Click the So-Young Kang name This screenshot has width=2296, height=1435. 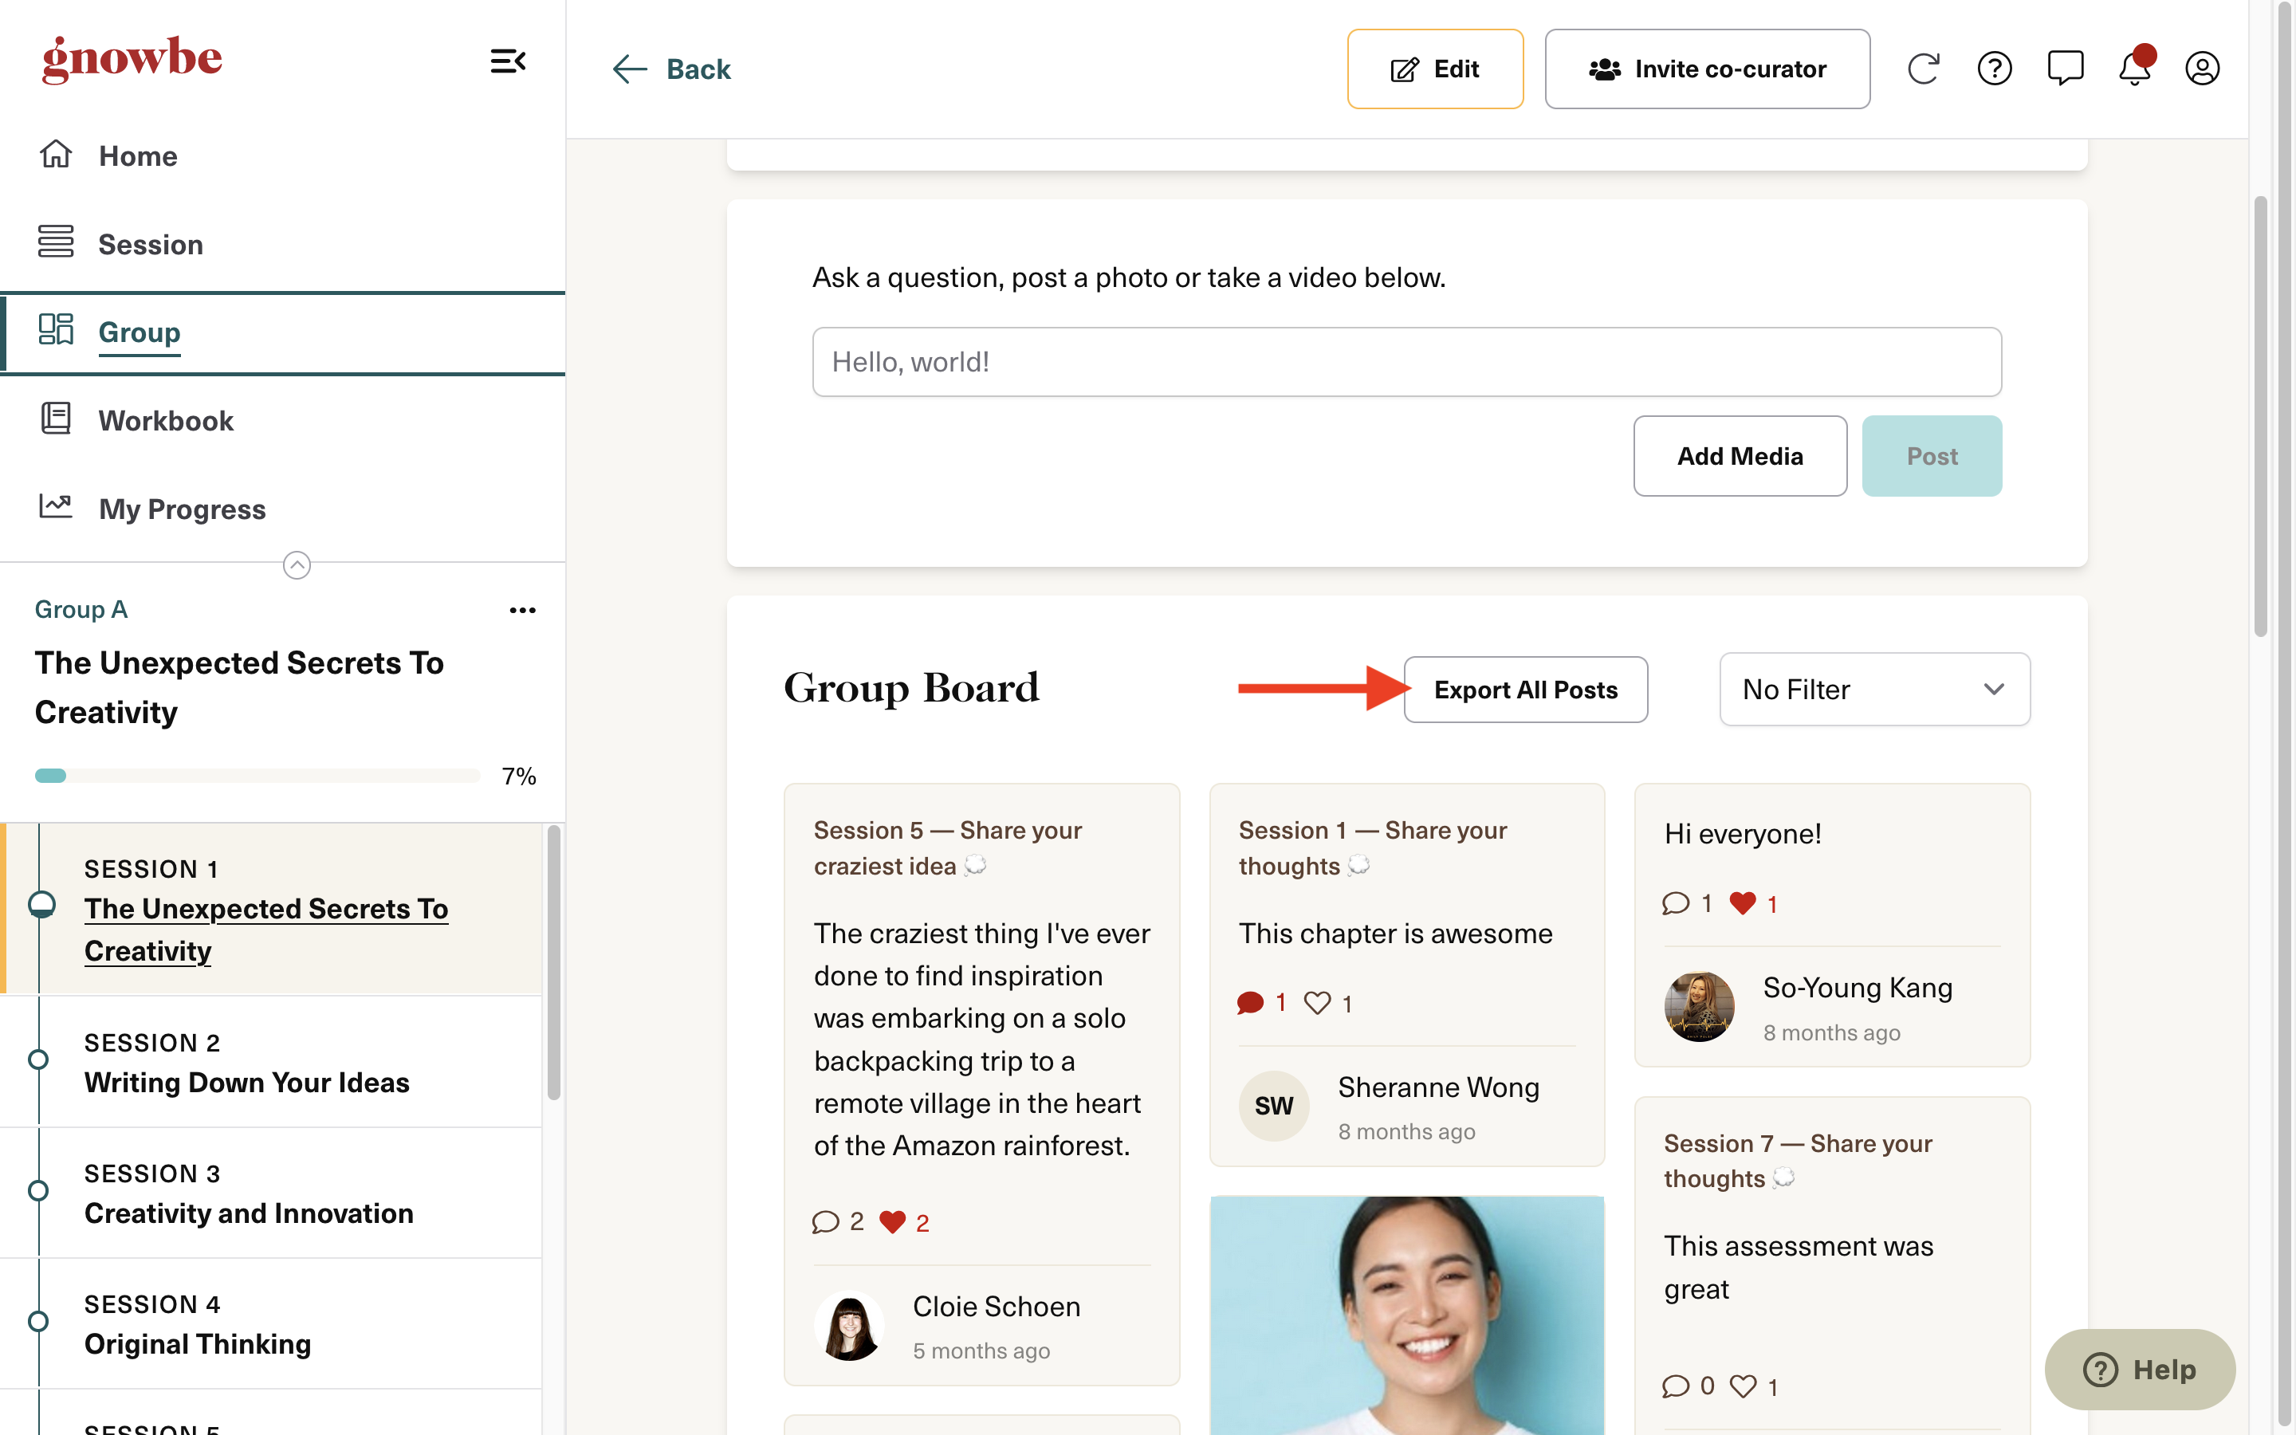pos(1857,987)
